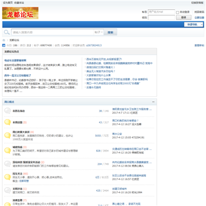The width and height of the screenshot is (206, 206).
Task: Click the 龙都论坛热点 panel header
Action: (80, 51)
